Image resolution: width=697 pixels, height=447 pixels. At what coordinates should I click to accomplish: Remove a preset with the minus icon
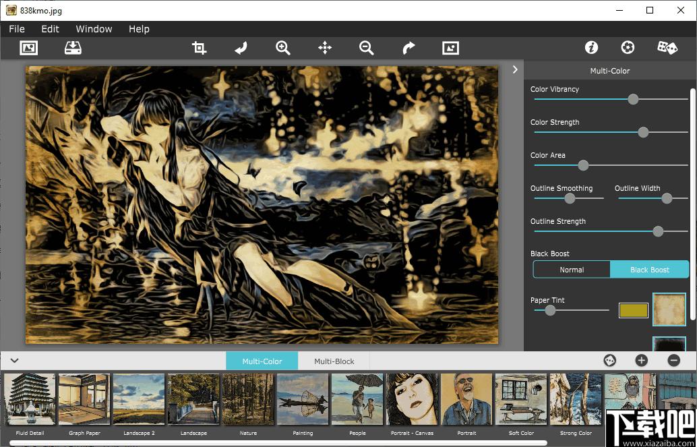[674, 360]
